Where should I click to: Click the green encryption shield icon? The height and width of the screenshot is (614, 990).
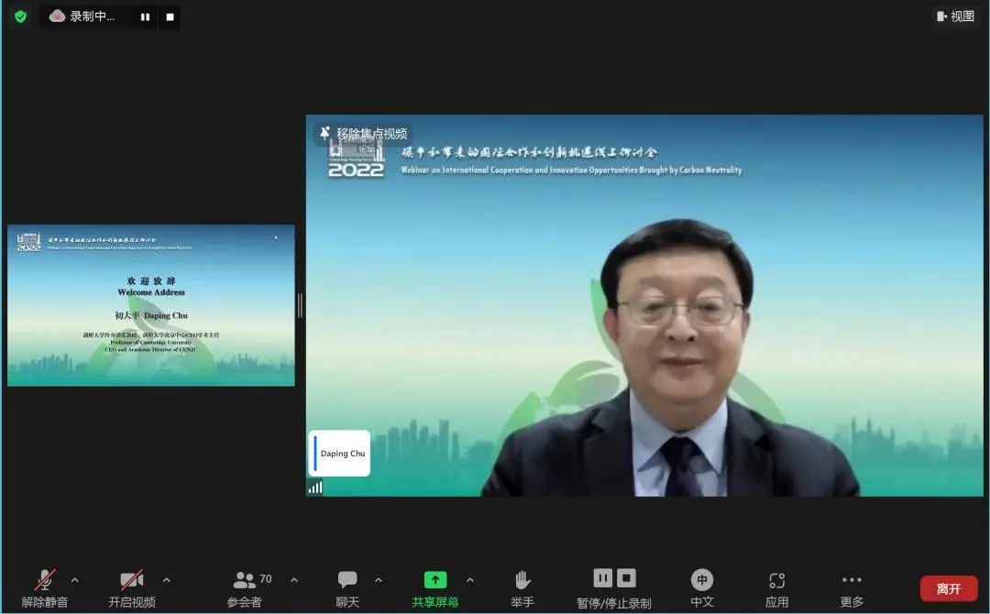(20, 16)
